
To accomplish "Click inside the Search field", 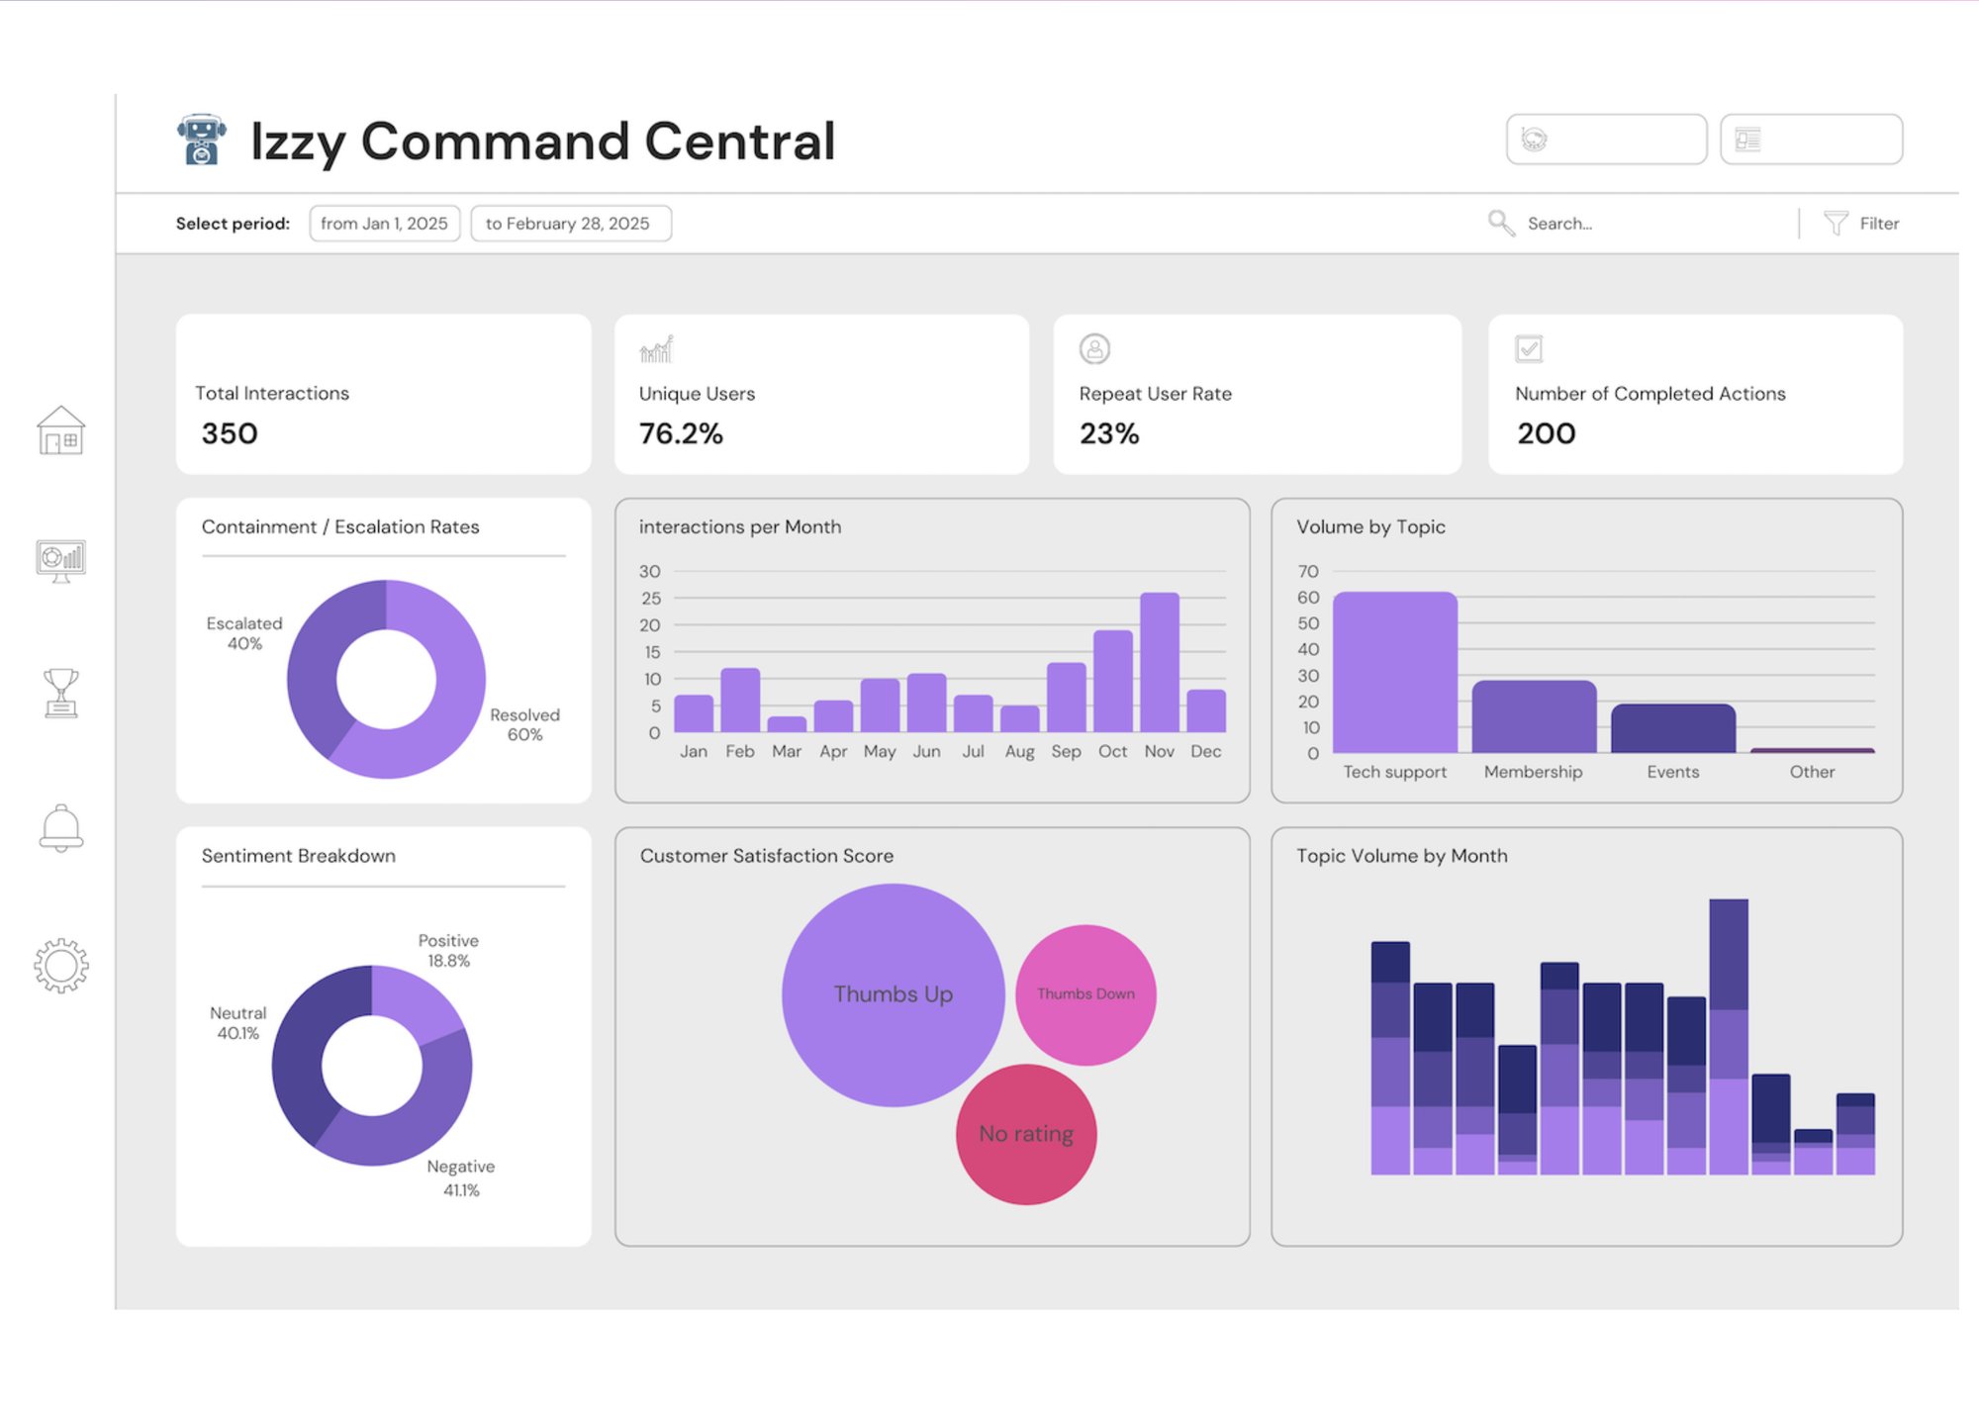I will [1583, 224].
